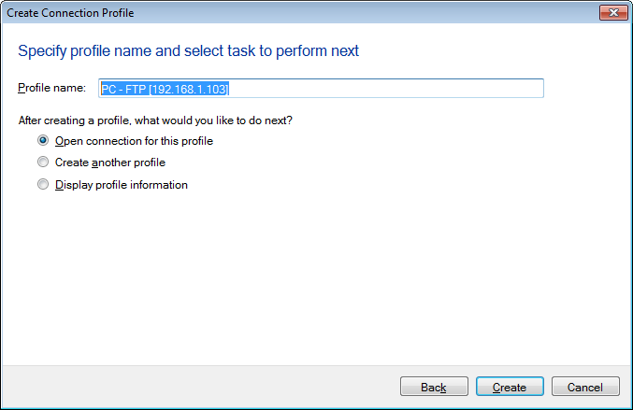633x410 pixels.
Task: Click the 'After creating a profile' question text
Action: [155, 120]
